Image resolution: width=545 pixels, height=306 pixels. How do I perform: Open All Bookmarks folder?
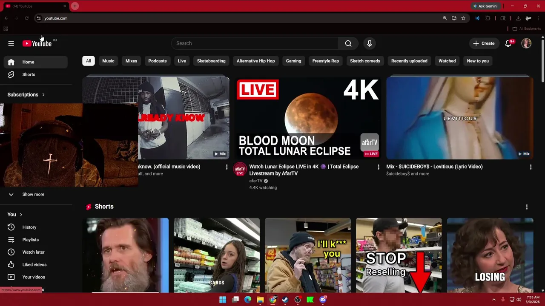(x=527, y=29)
